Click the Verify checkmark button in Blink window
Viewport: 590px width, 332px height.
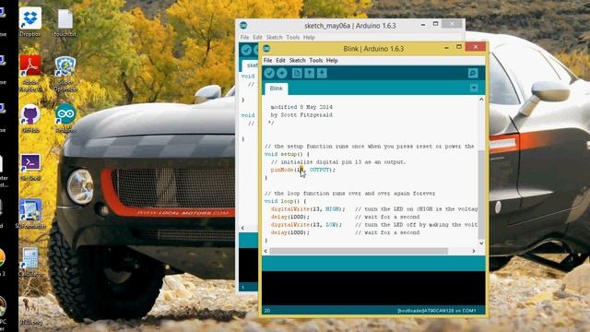[x=269, y=73]
